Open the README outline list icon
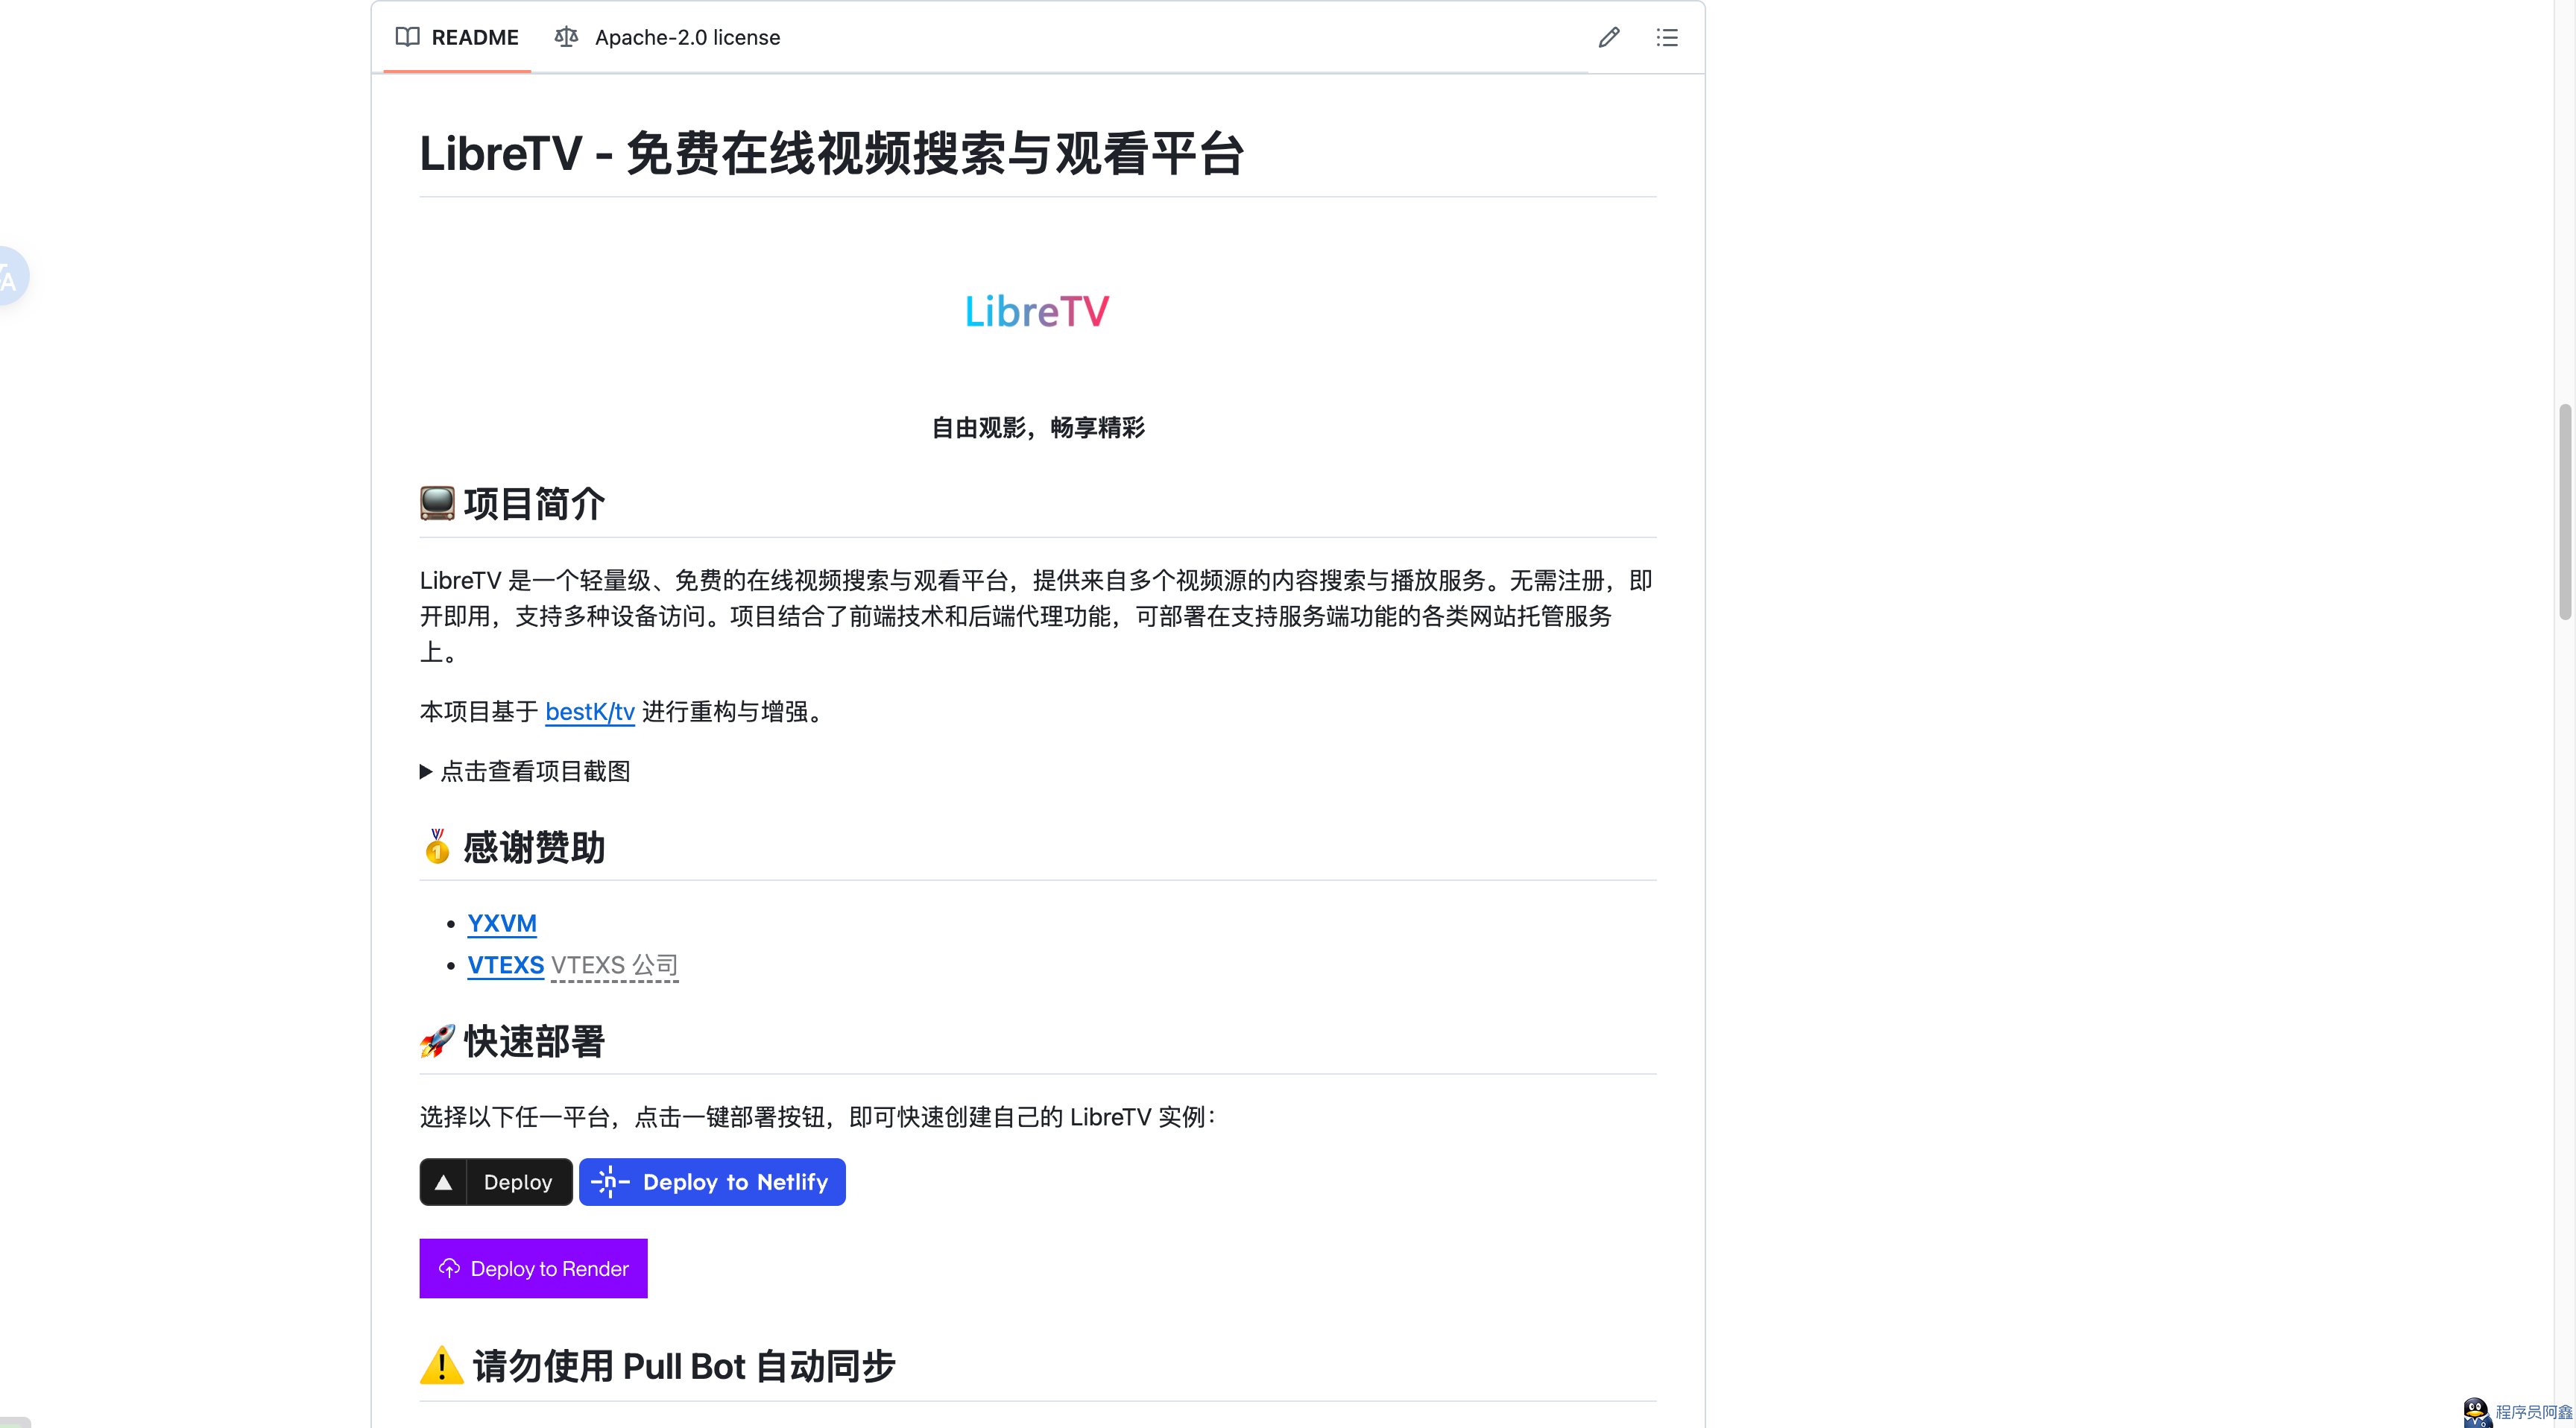 tap(1666, 37)
